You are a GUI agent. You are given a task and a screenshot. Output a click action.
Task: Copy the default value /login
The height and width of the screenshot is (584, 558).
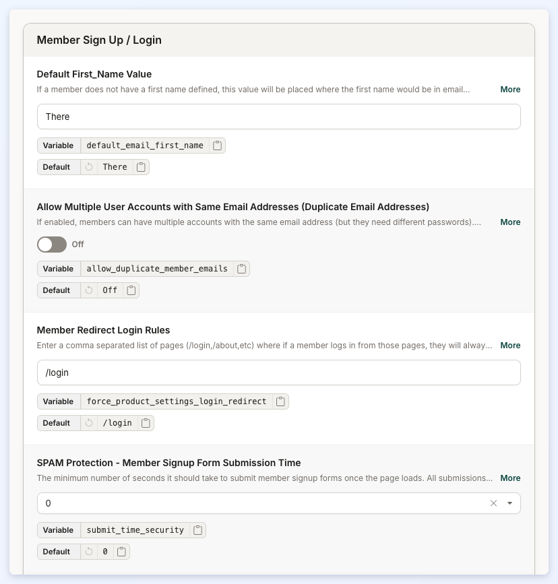146,423
